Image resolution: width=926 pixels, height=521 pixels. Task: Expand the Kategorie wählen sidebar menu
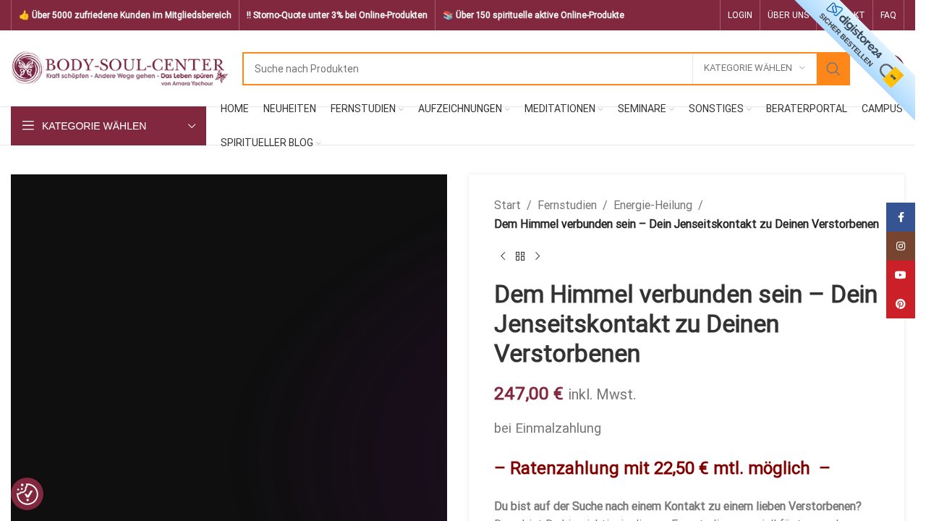(x=109, y=126)
